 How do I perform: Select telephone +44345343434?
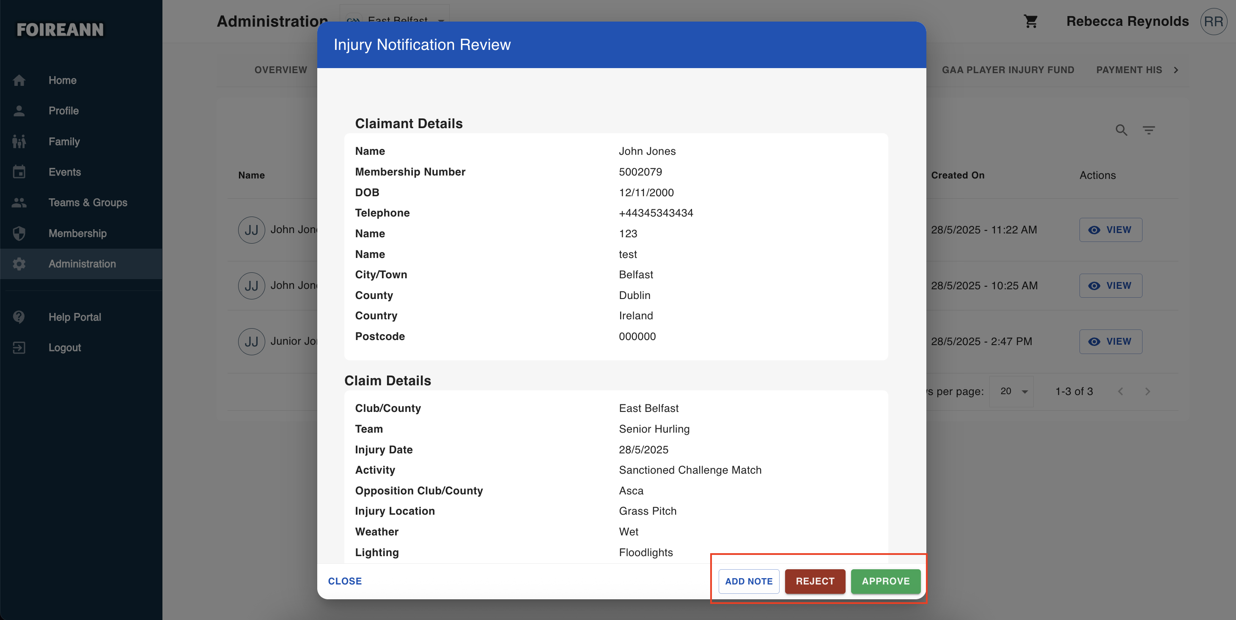pos(656,213)
